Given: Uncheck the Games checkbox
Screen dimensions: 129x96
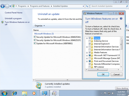Looking at the screenshot, I should (90, 38).
